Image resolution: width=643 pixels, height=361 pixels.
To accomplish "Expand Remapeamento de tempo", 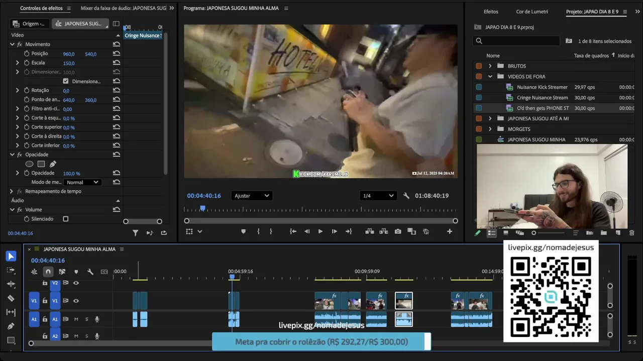I will pos(12,192).
